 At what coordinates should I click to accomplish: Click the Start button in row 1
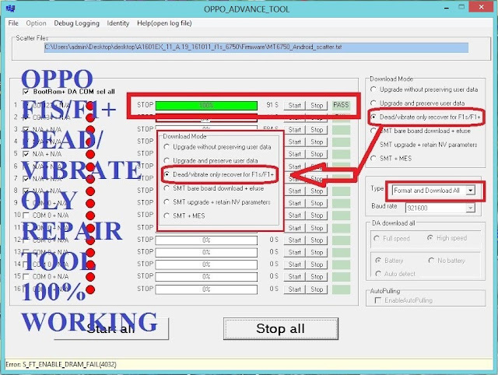(x=294, y=105)
